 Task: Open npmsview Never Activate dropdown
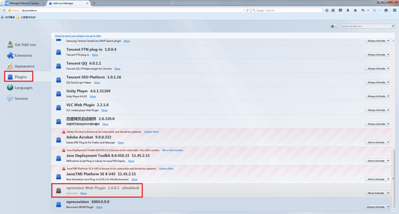378,193
